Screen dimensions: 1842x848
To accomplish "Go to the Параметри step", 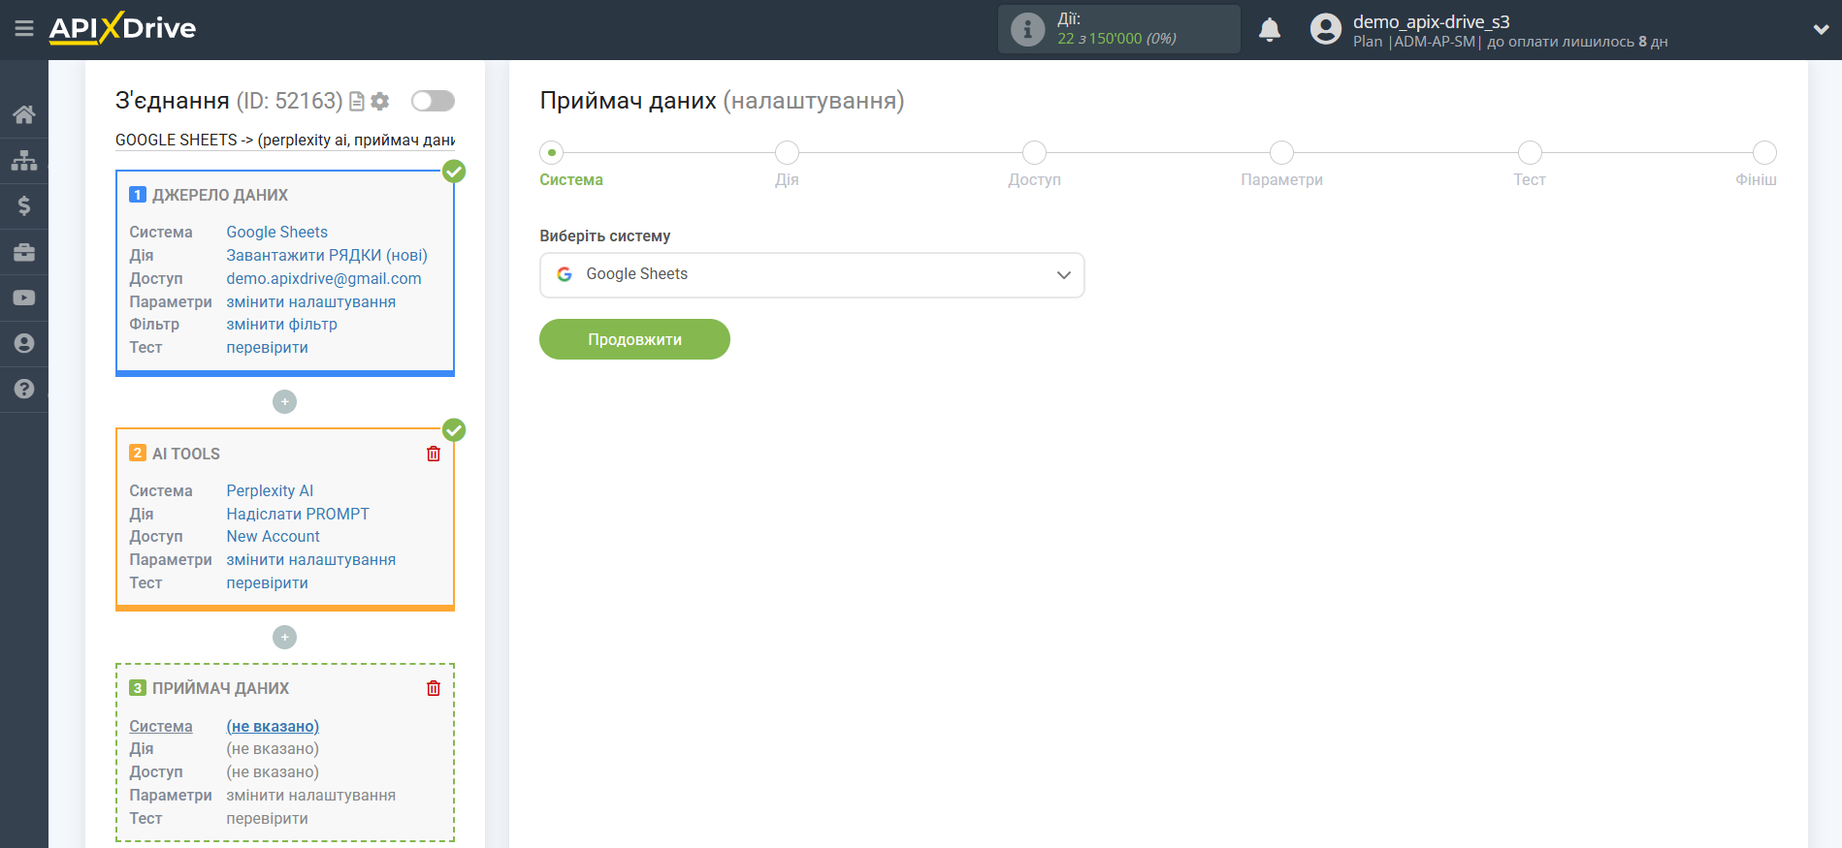I will (1281, 165).
